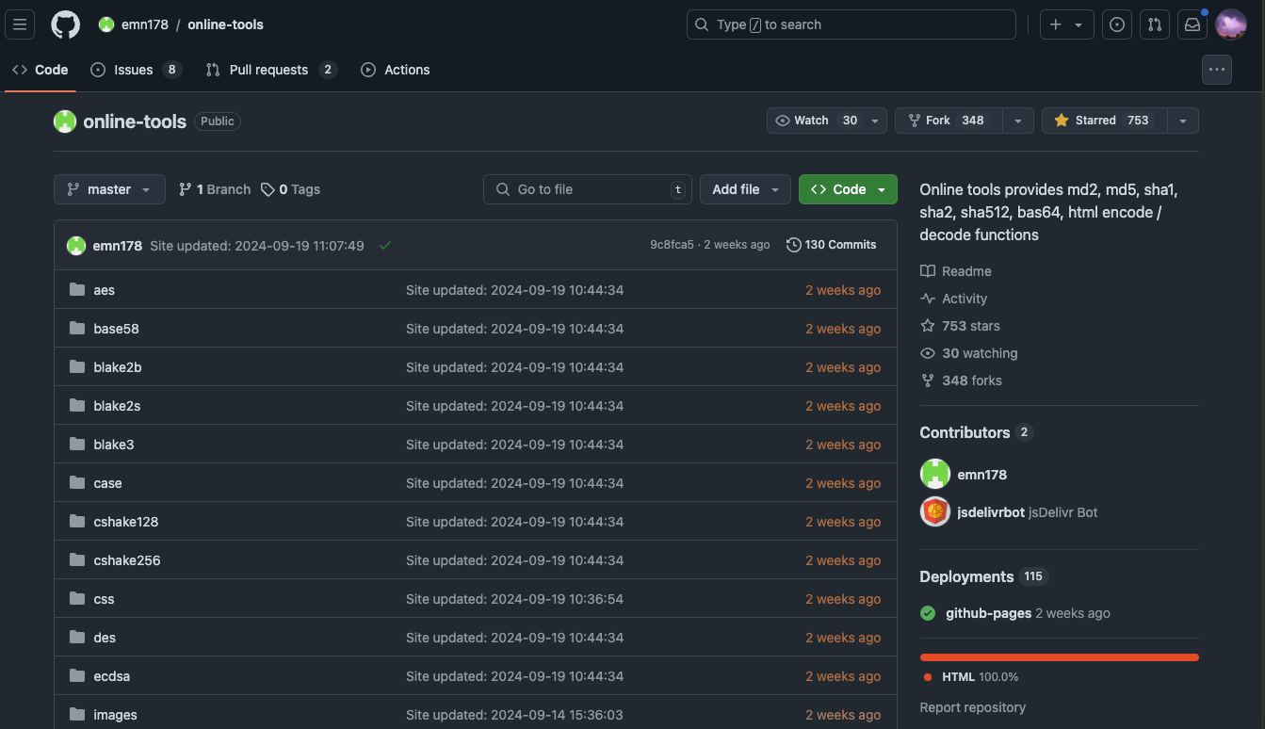Viewport: 1265px width, 729px height.
Task: Open the ecdsa folder
Action: click(x=111, y=676)
